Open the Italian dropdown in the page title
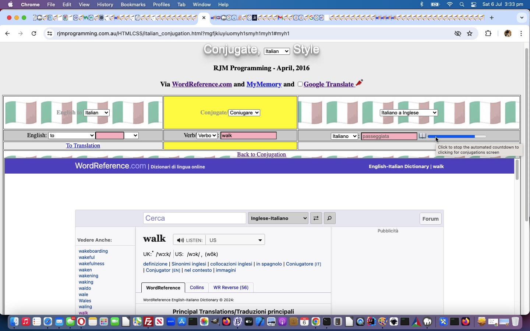Image resolution: width=530 pixels, height=331 pixels. (277, 51)
